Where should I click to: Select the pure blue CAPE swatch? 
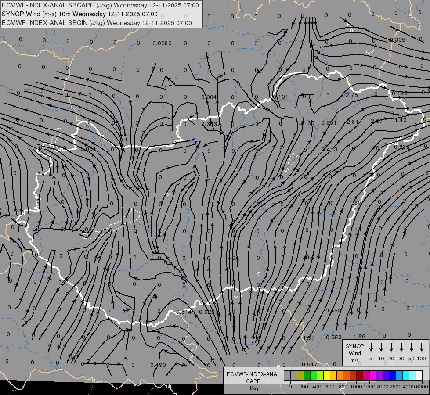(392, 375)
